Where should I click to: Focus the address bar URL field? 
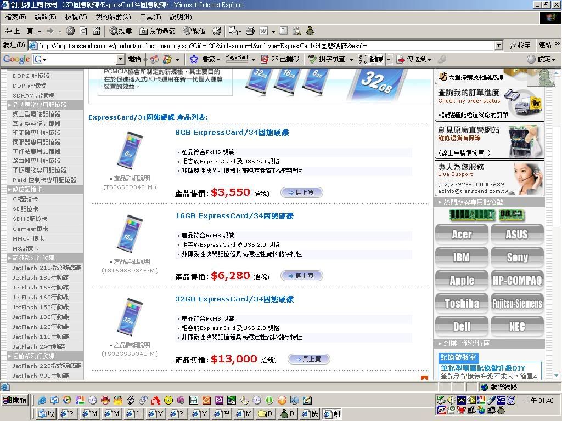[x=266, y=45]
